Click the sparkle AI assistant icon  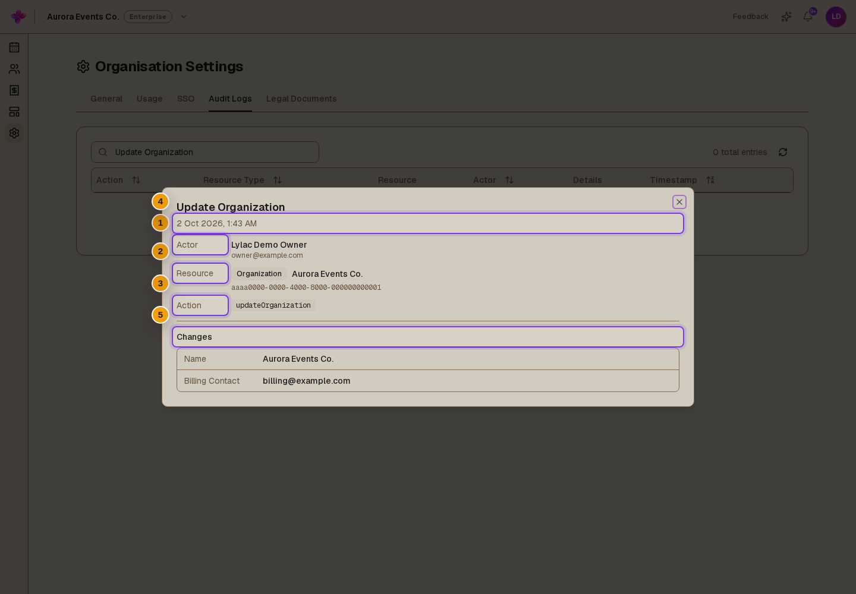click(x=786, y=17)
